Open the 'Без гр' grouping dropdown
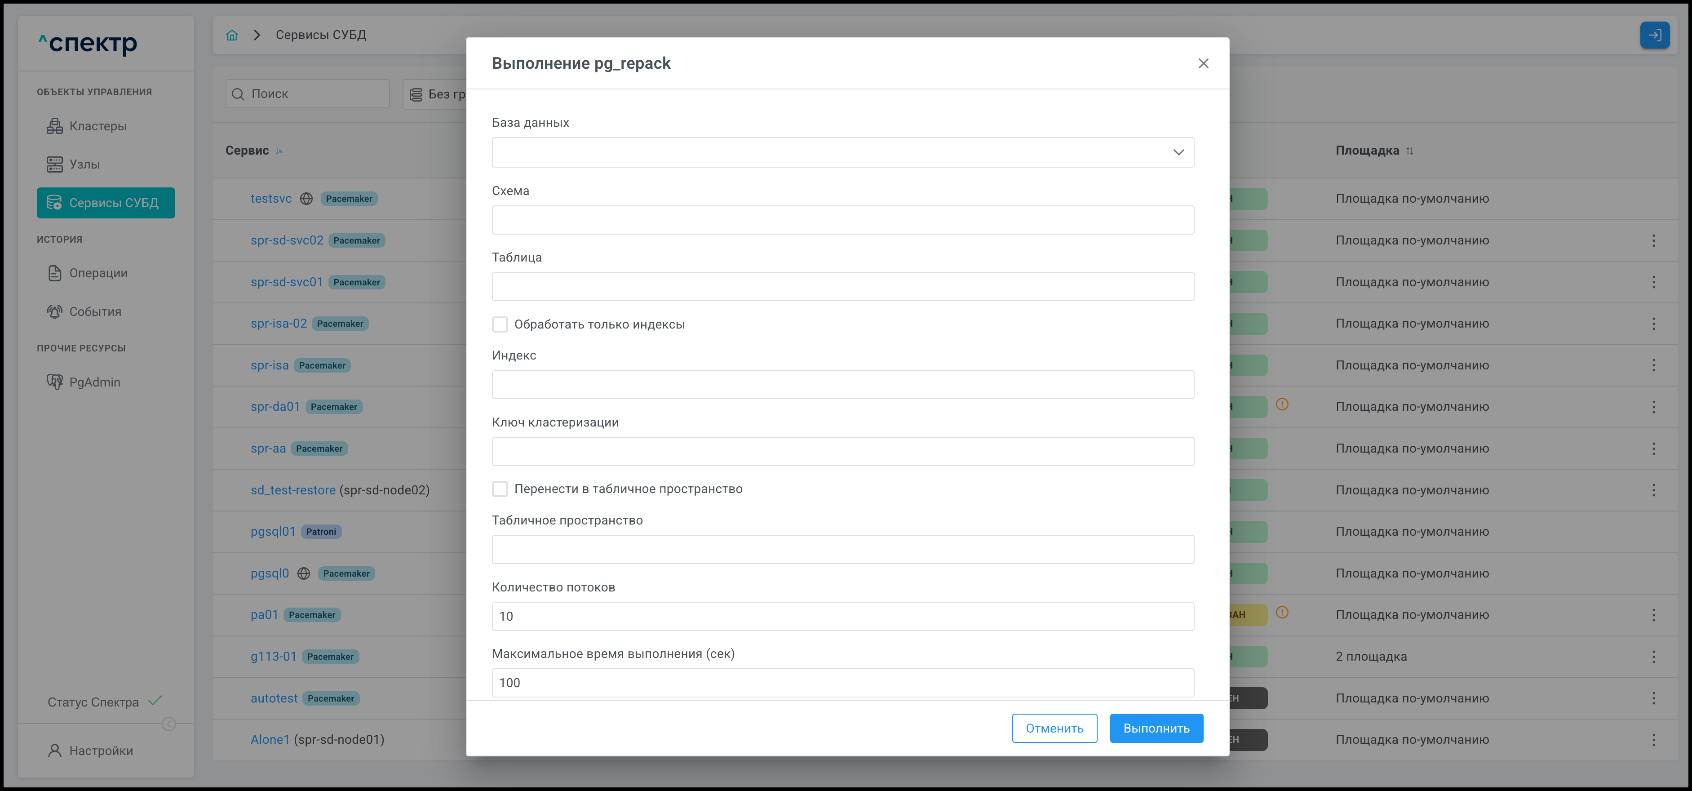1692x791 pixels. pos(436,94)
